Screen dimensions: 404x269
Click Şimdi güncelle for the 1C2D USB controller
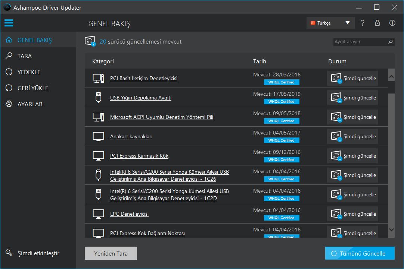pos(352,194)
